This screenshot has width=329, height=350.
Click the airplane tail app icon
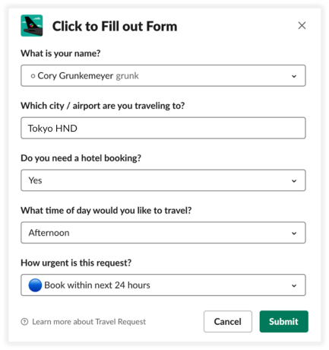click(32, 26)
